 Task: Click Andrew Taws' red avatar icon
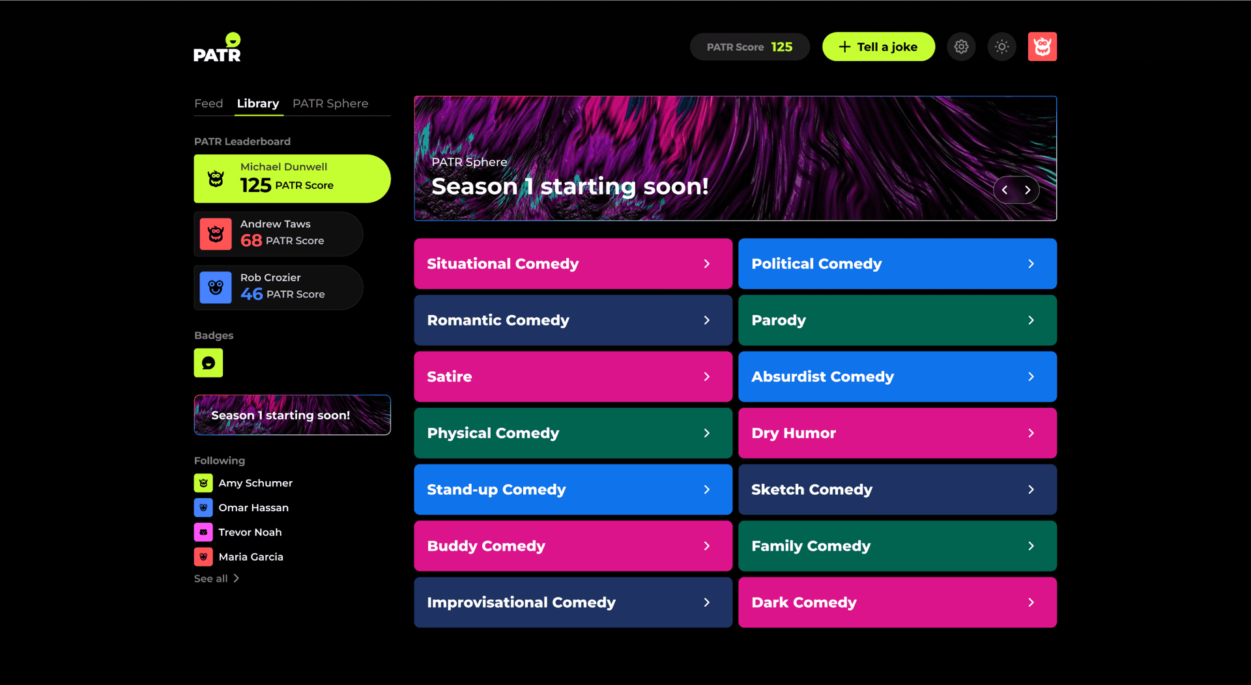pyautogui.click(x=216, y=234)
